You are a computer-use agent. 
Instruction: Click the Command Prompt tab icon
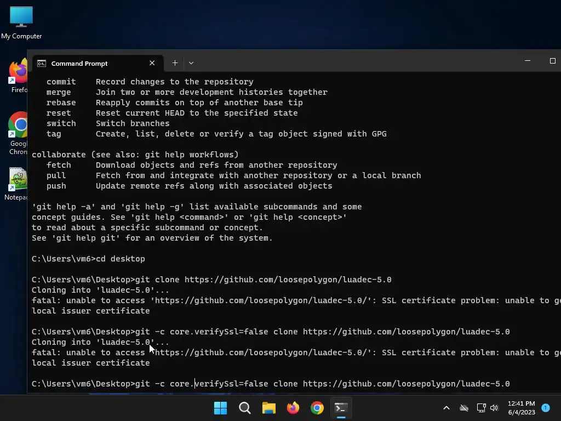pos(42,64)
